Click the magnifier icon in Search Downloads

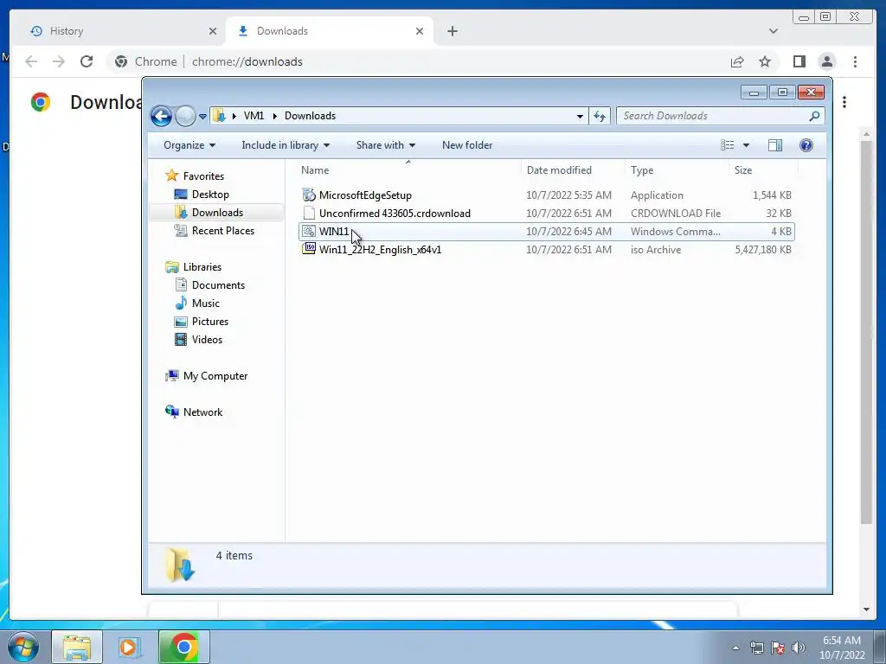click(x=814, y=116)
